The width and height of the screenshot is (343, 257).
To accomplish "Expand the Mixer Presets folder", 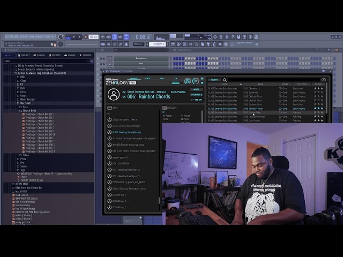I will [26, 100].
